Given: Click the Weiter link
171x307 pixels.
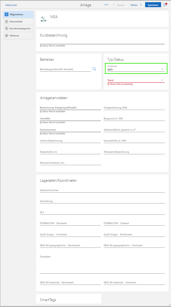Looking at the screenshot, I should [134, 5].
